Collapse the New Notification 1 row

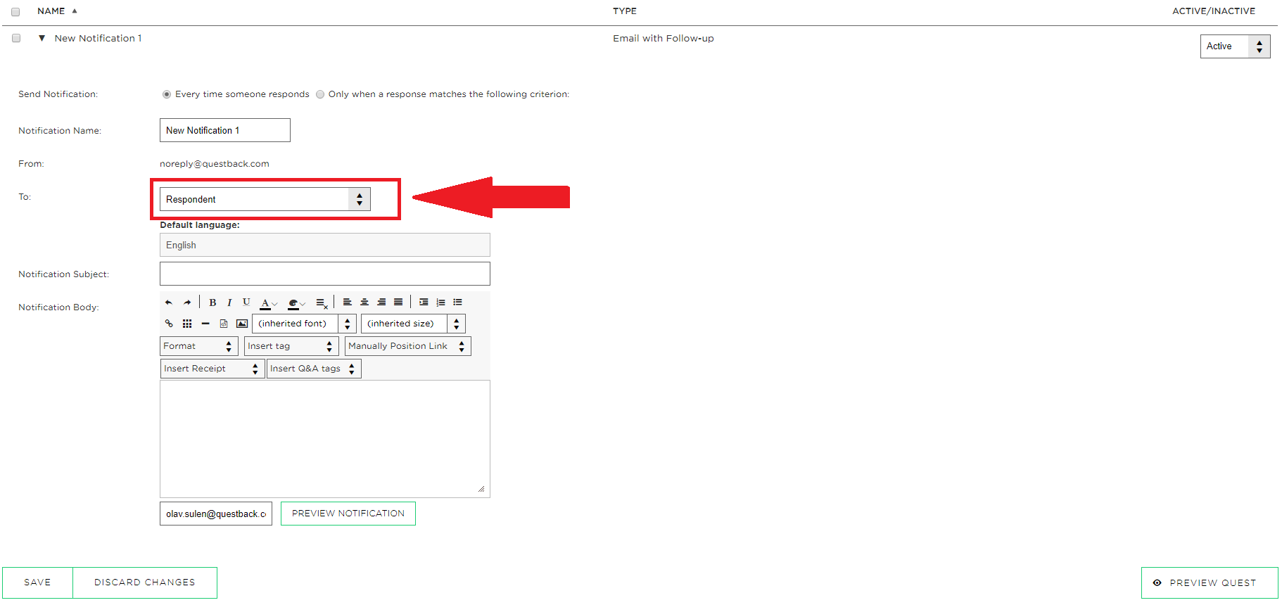coord(42,38)
